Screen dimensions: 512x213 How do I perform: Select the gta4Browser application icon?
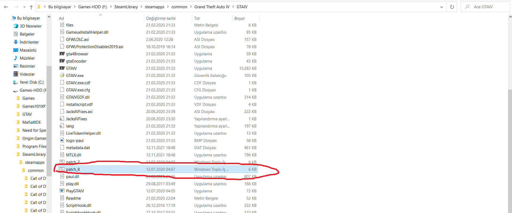tap(62, 54)
